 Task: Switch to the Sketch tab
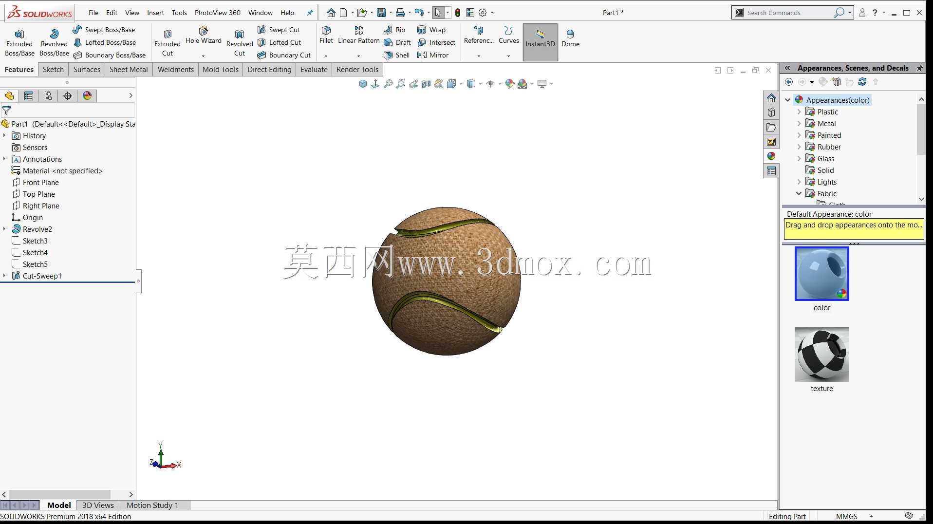(x=53, y=69)
